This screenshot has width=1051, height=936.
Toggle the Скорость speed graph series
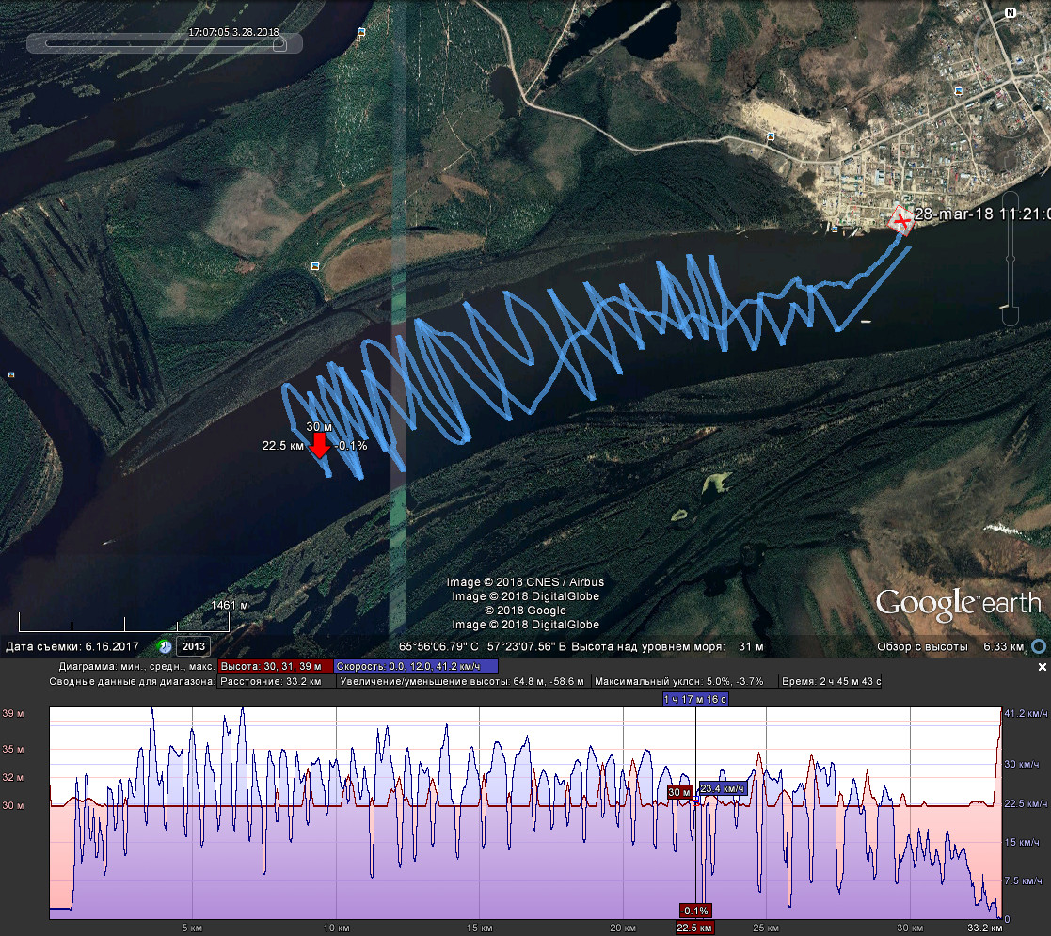point(415,666)
